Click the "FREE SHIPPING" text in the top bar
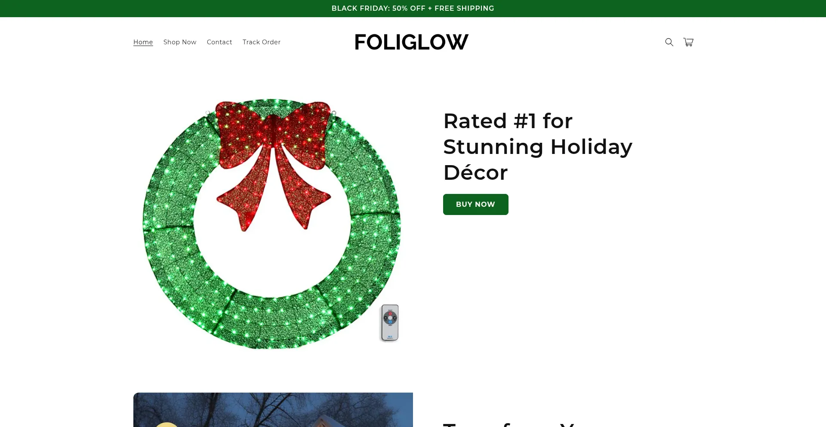The width and height of the screenshot is (826, 427). 464,9
